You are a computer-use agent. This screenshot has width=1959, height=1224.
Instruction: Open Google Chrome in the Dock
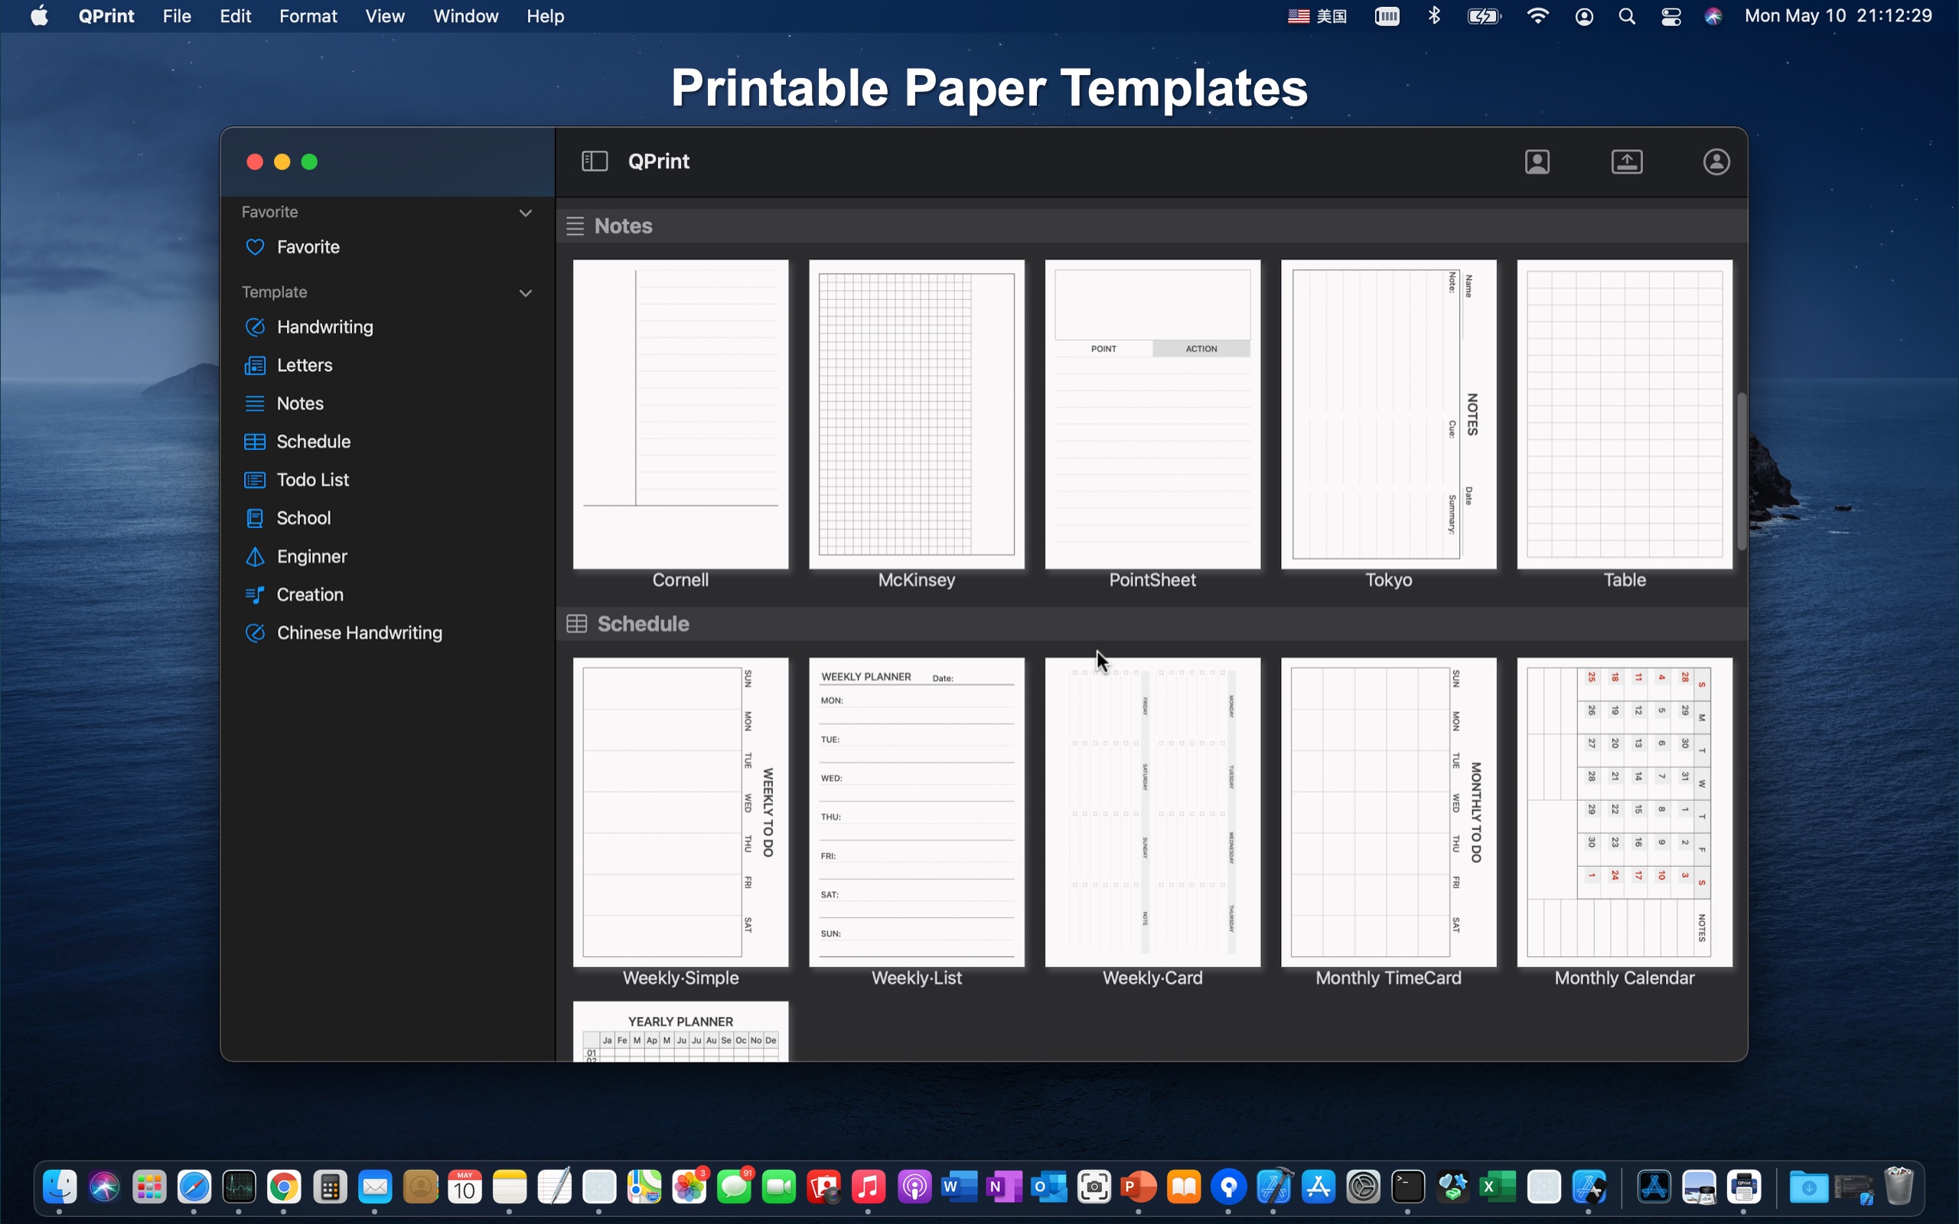pos(284,1187)
